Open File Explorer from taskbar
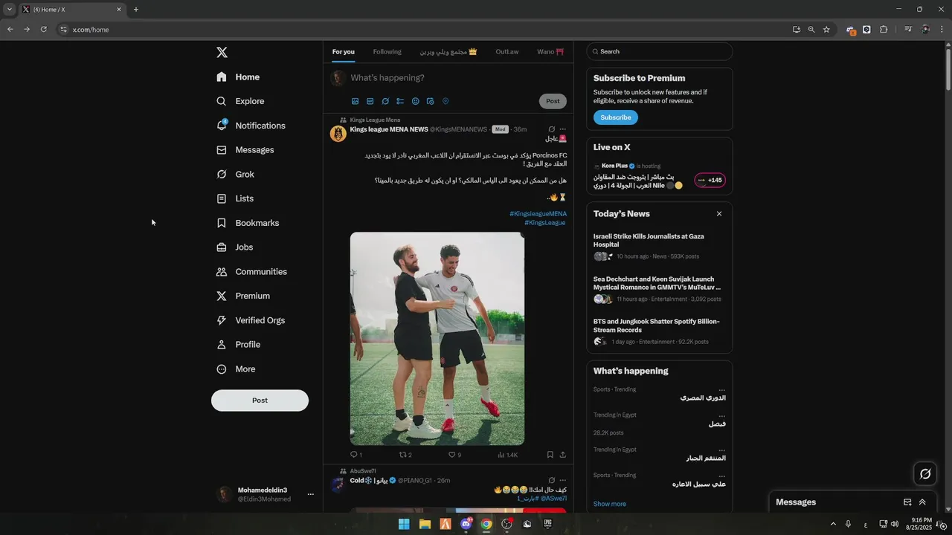The image size is (952, 535). point(425,524)
